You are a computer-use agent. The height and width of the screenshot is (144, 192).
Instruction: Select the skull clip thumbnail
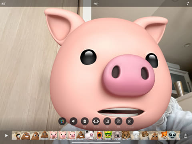pyautogui.click(x=135, y=135)
